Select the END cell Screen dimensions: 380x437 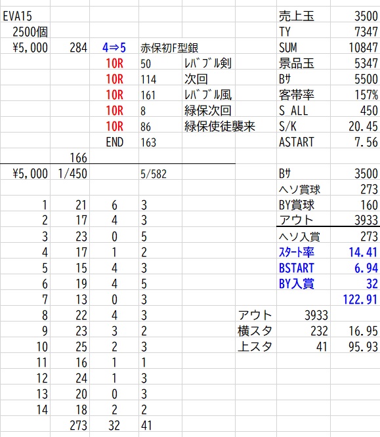pyautogui.click(x=114, y=142)
